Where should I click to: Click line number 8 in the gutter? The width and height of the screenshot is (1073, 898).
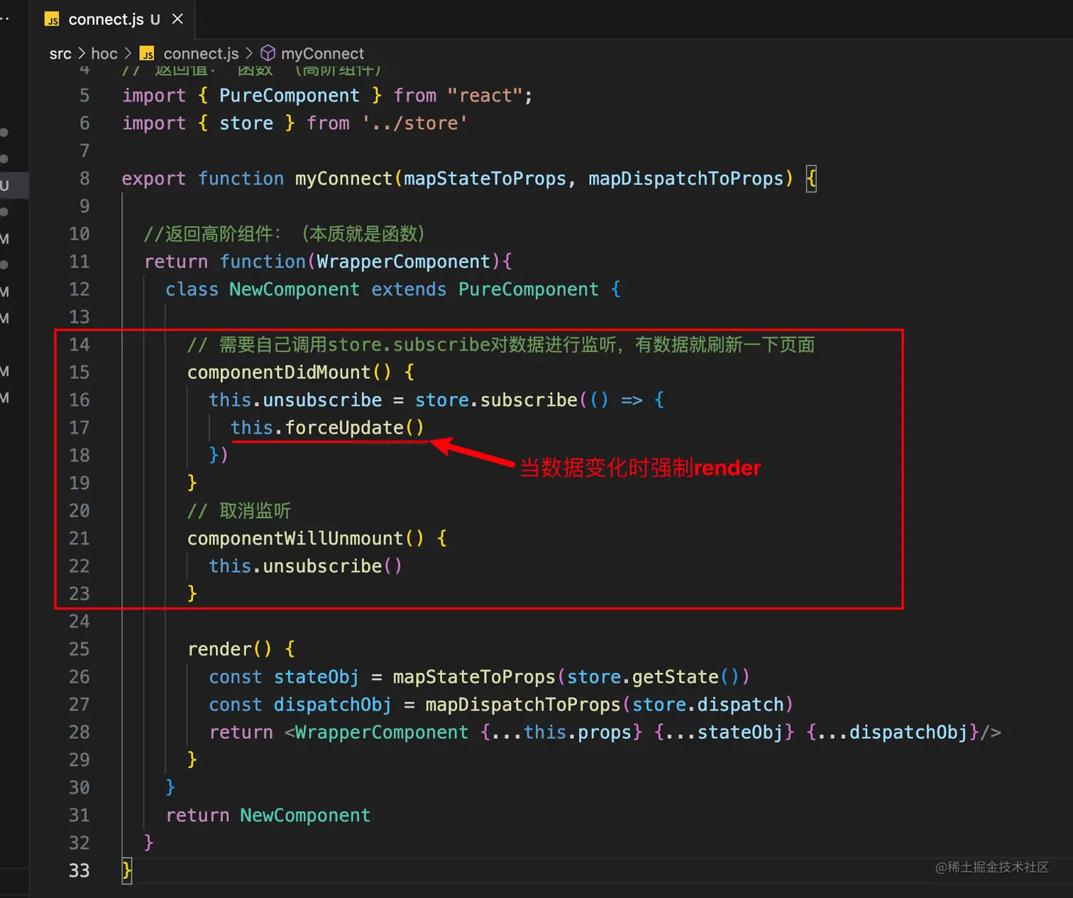click(x=84, y=178)
